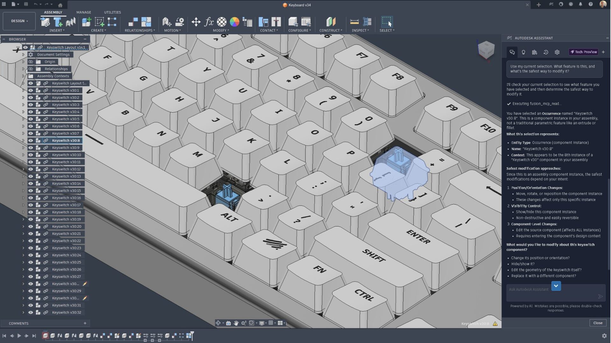This screenshot has width=611, height=343.
Task: Open Assistant settings gear icon
Action: (557, 52)
